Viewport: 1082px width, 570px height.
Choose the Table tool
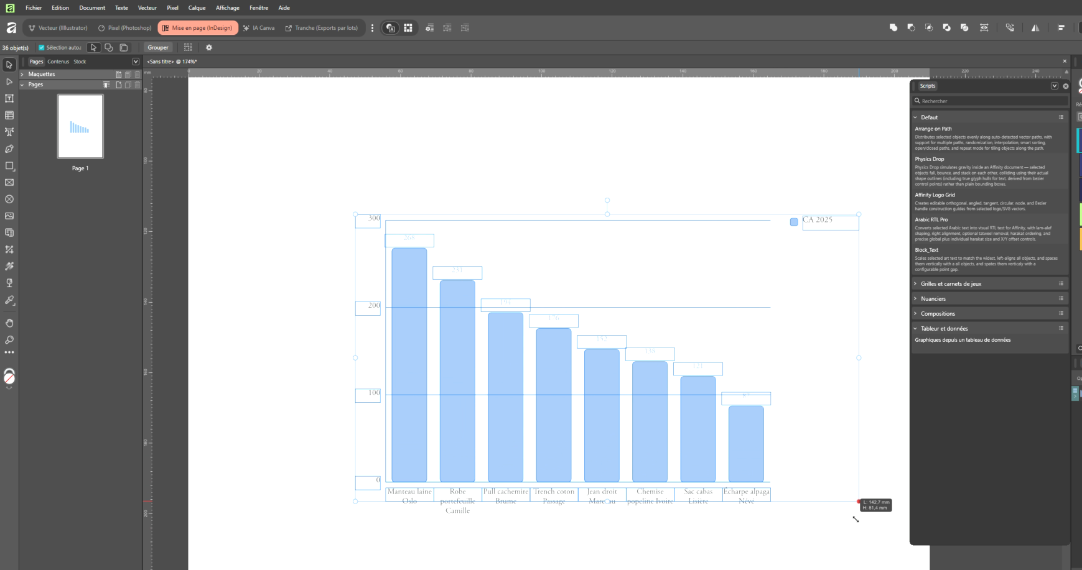pyautogui.click(x=9, y=115)
